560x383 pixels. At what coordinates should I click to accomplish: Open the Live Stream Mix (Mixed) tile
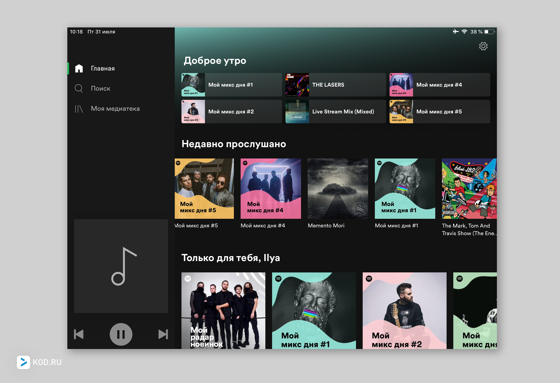336,111
